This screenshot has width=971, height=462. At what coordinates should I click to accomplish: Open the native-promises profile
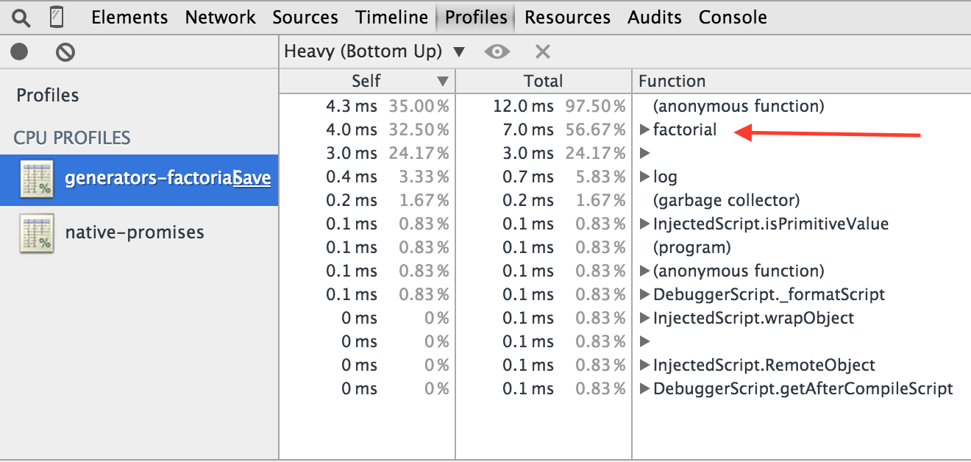(x=135, y=232)
